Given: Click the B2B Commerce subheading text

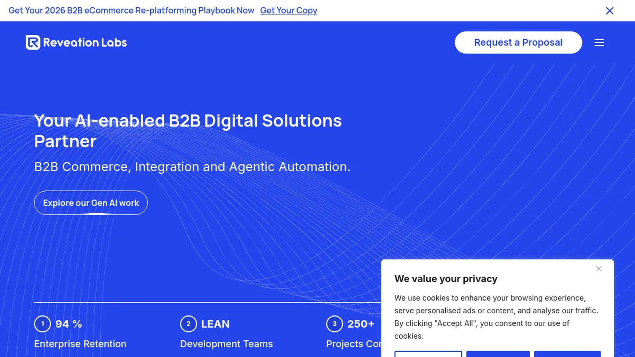Looking at the screenshot, I should pyautogui.click(x=192, y=167).
